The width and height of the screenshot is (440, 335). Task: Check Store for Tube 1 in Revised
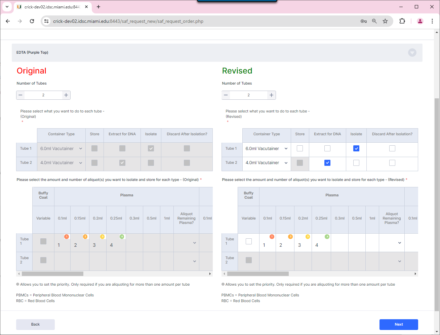pyautogui.click(x=300, y=148)
